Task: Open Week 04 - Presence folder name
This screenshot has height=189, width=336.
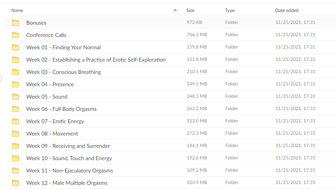Action: (x=50, y=84)
